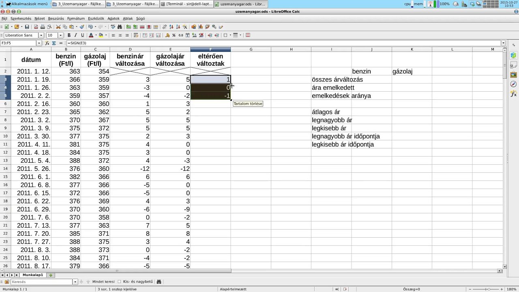Set font color swatch A
Viewport: 519px width, 292px height.
point(91,35)
